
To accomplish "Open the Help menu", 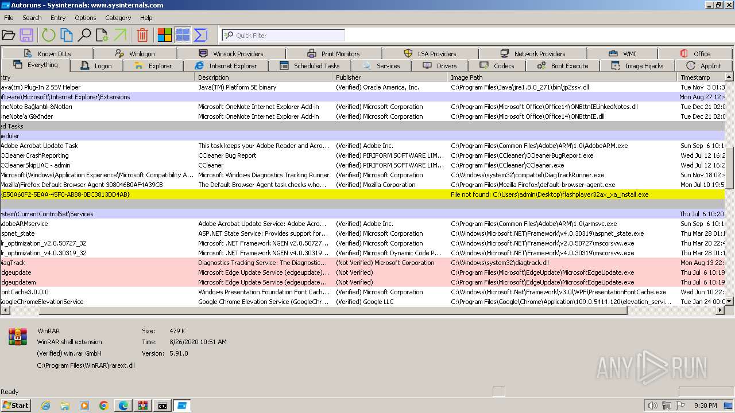I will point(146,18).
